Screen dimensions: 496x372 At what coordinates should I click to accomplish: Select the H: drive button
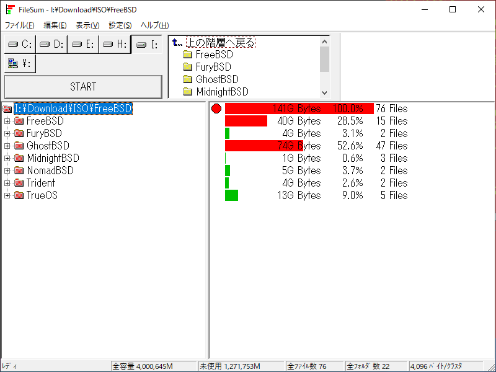tap(115, 44)
